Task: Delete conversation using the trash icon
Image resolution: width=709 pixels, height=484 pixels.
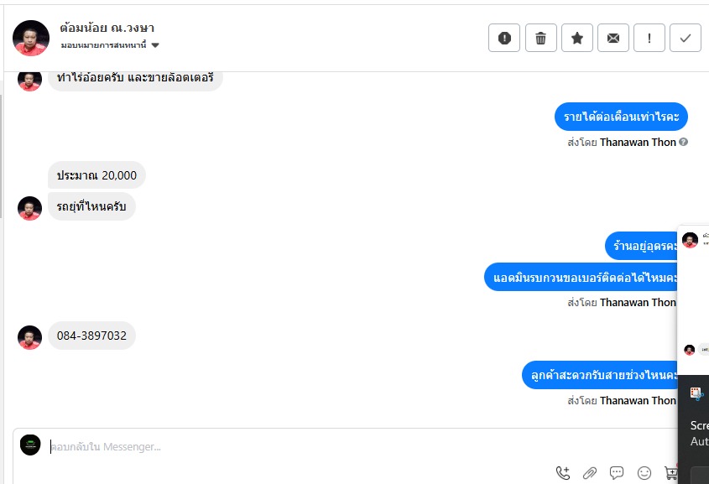Action: pos(541,38)
